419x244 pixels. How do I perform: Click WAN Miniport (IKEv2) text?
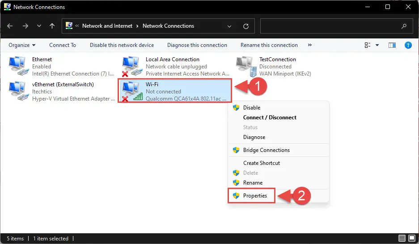click(x=285, y=74)
